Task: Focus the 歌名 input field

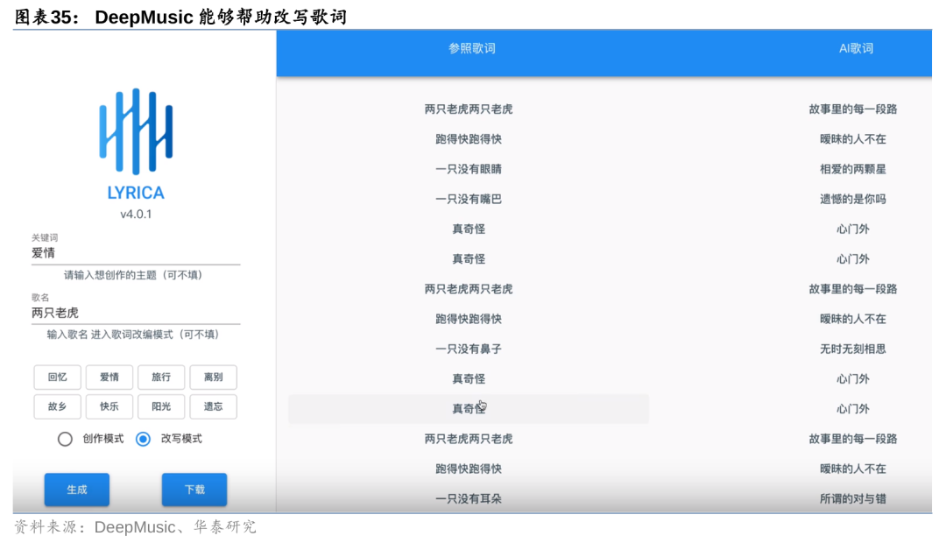Action: click(136, 313)
